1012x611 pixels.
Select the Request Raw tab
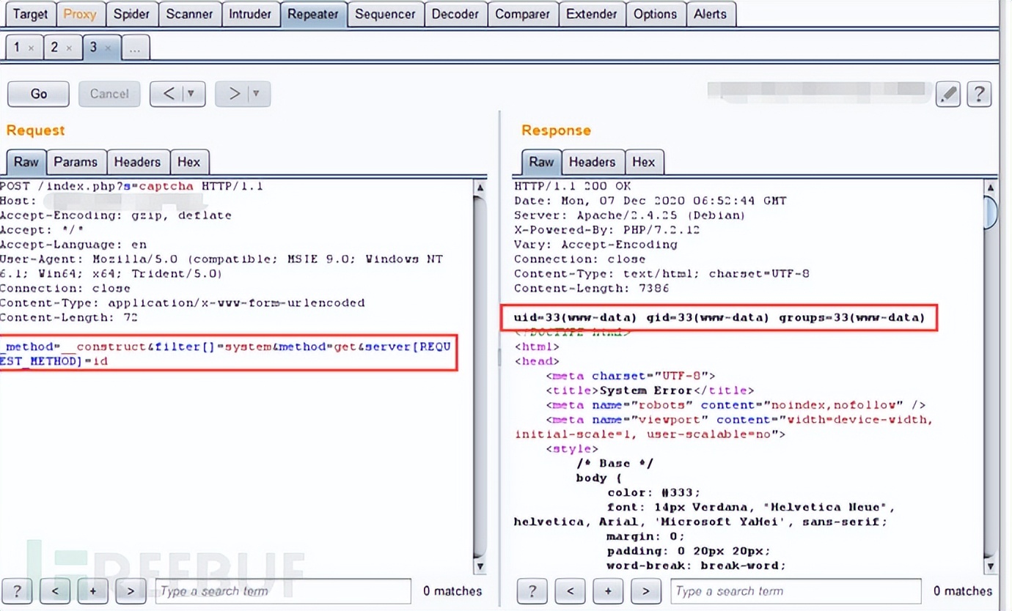coord(26,162)
